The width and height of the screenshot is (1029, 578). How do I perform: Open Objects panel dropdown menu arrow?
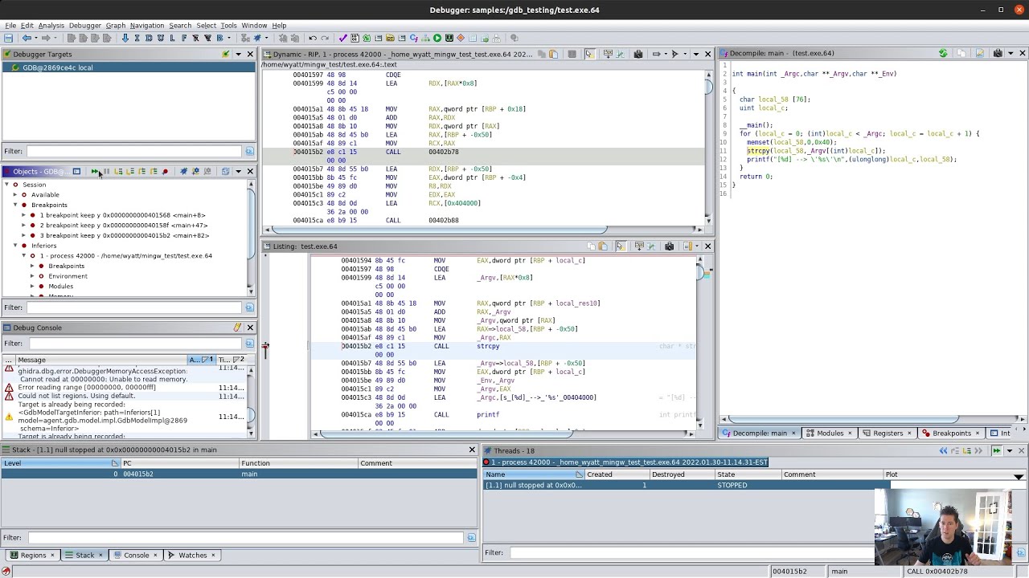coord(238,171)
